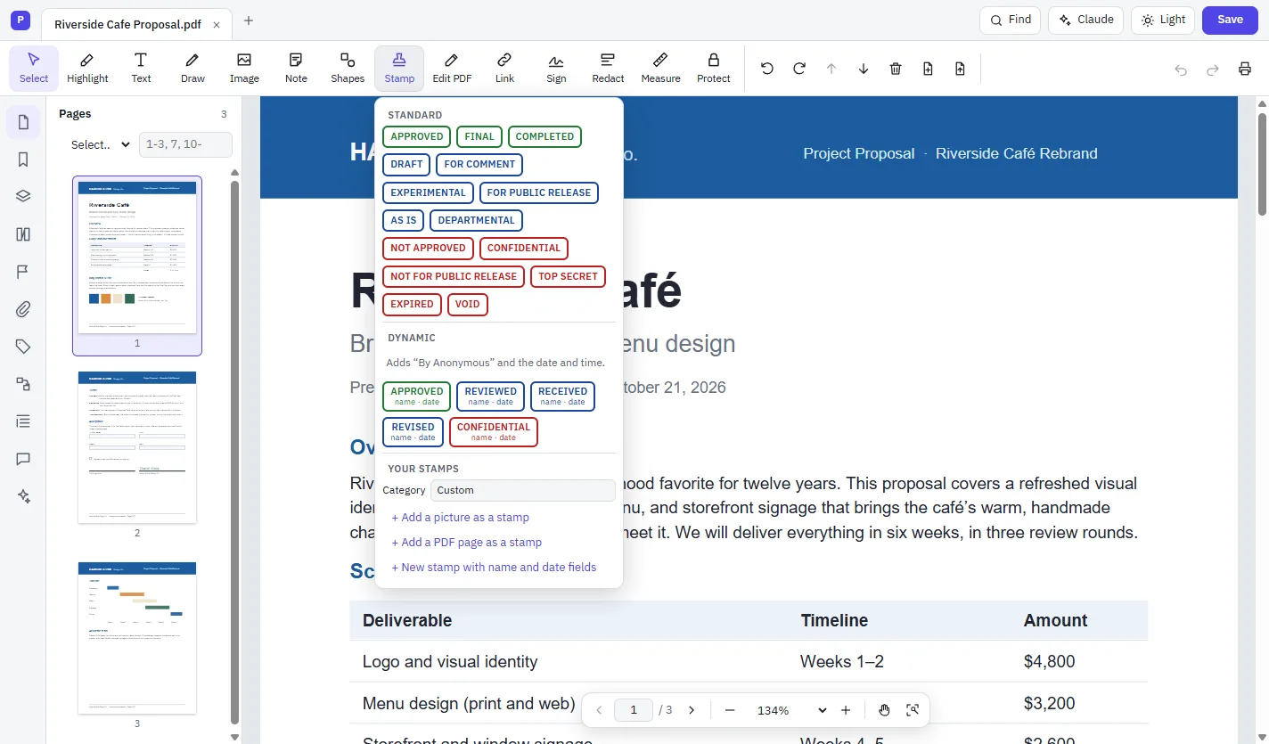Switch to the Light theme

point(1163,20)
